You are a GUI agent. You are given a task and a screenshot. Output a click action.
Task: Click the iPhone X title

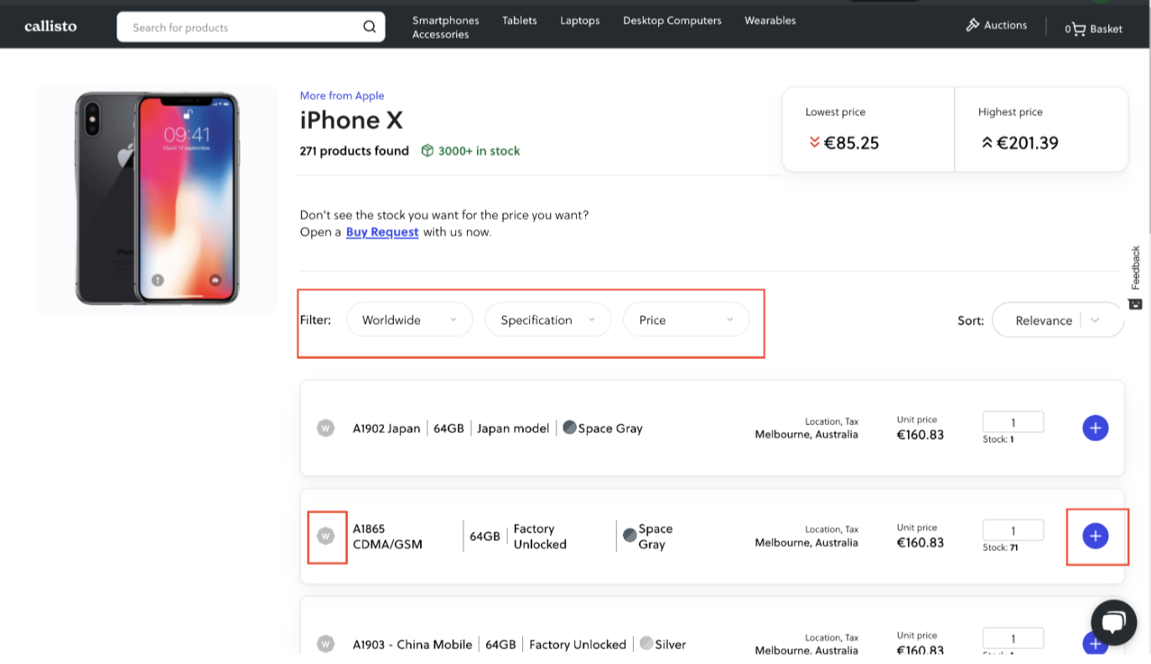(x=351, y=121)
